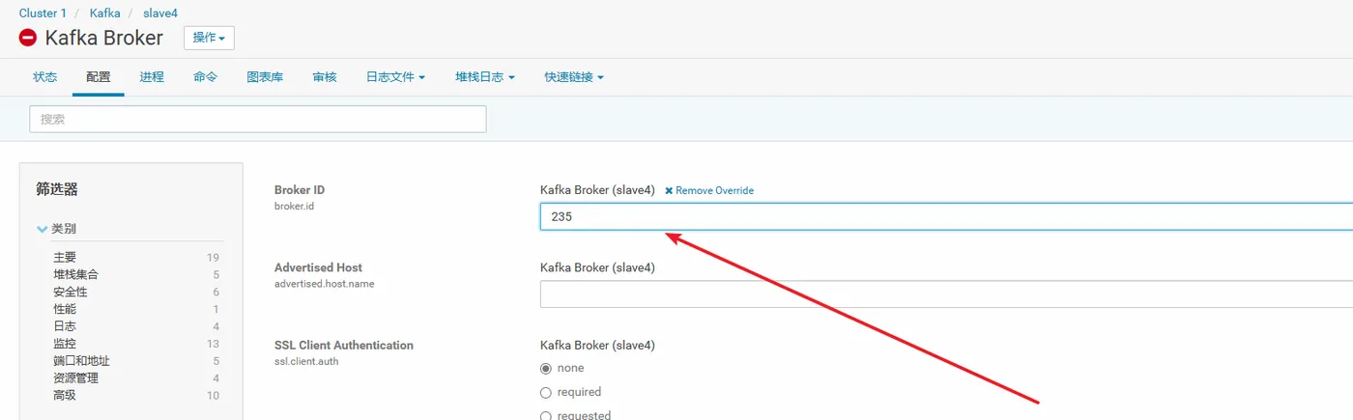Click the Broker ID setting label
This screenshot has height=420, width=1353.
point(300,190)
